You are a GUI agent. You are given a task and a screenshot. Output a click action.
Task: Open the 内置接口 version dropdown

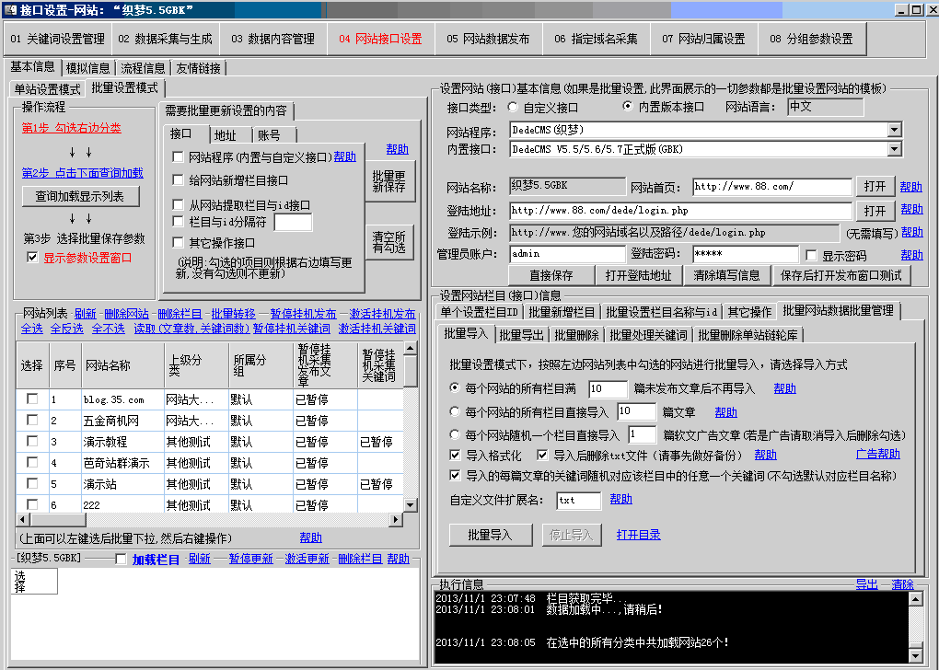click(894, 149)
